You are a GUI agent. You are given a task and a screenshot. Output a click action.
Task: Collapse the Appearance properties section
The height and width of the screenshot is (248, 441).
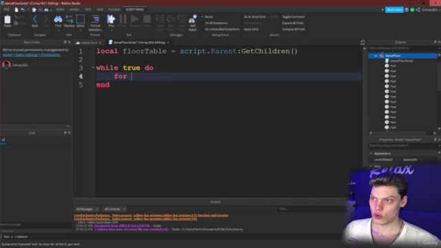coord(371,154)
